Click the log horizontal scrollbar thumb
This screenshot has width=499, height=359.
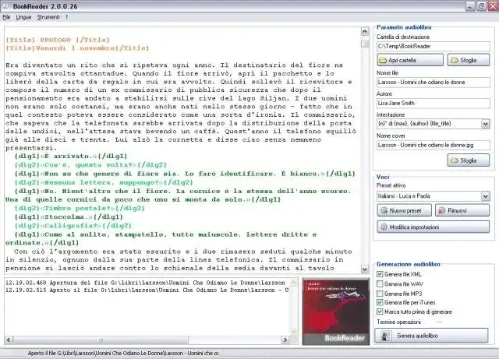pos(101,340)
